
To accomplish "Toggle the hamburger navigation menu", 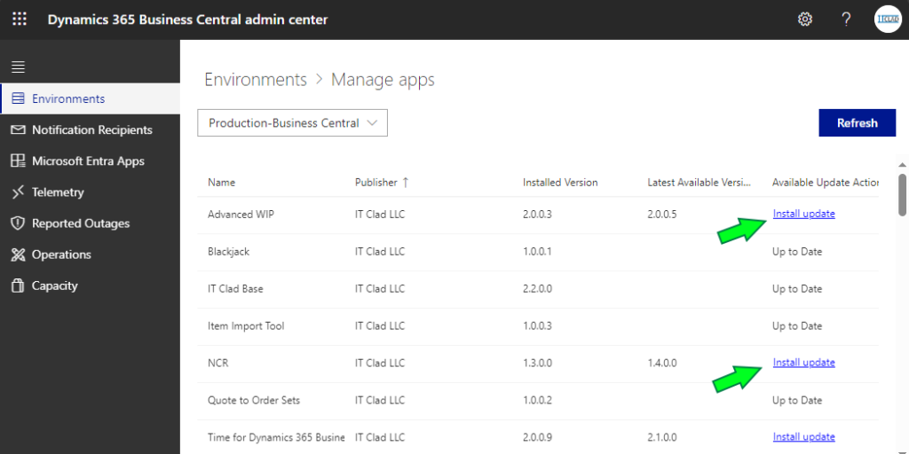I will pyautogui.click(x=18, y=67).
